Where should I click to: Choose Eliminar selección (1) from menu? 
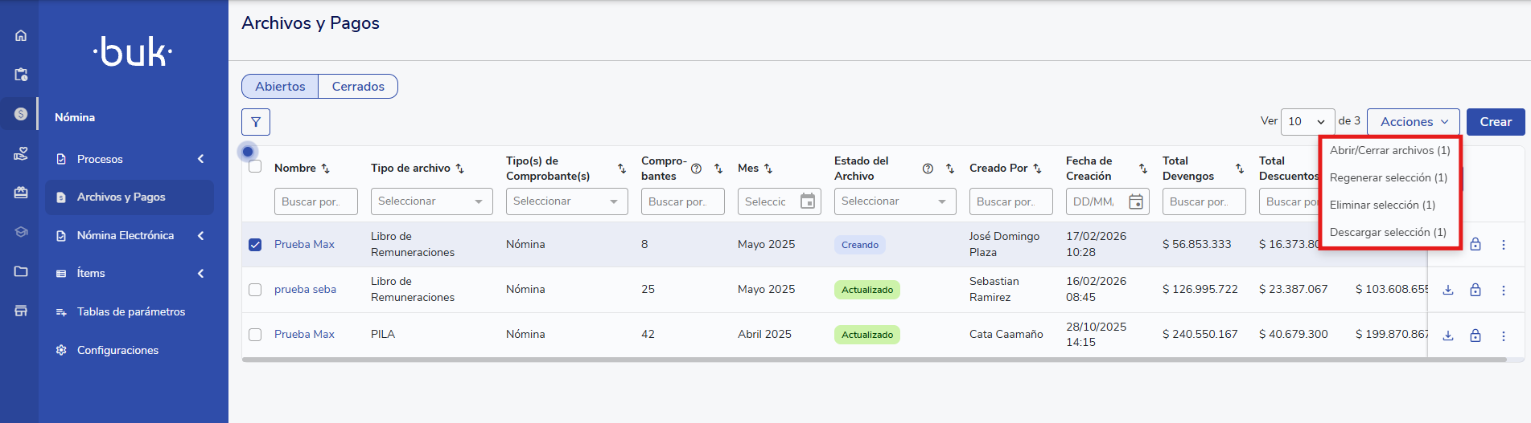(x=1382, y=205)
